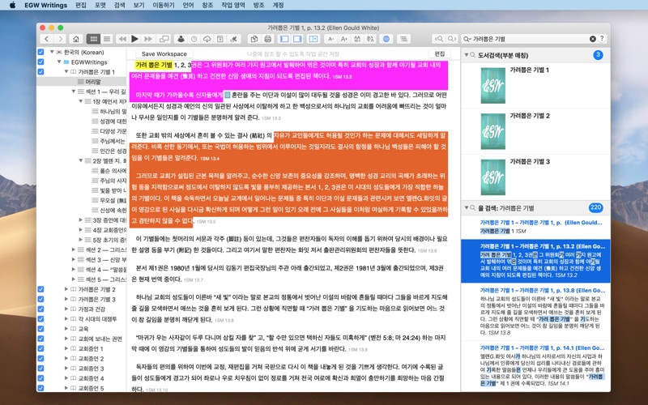Increase font size with A+ button
Viewport: 648px width, 405px height.
(x=343, y=39)
